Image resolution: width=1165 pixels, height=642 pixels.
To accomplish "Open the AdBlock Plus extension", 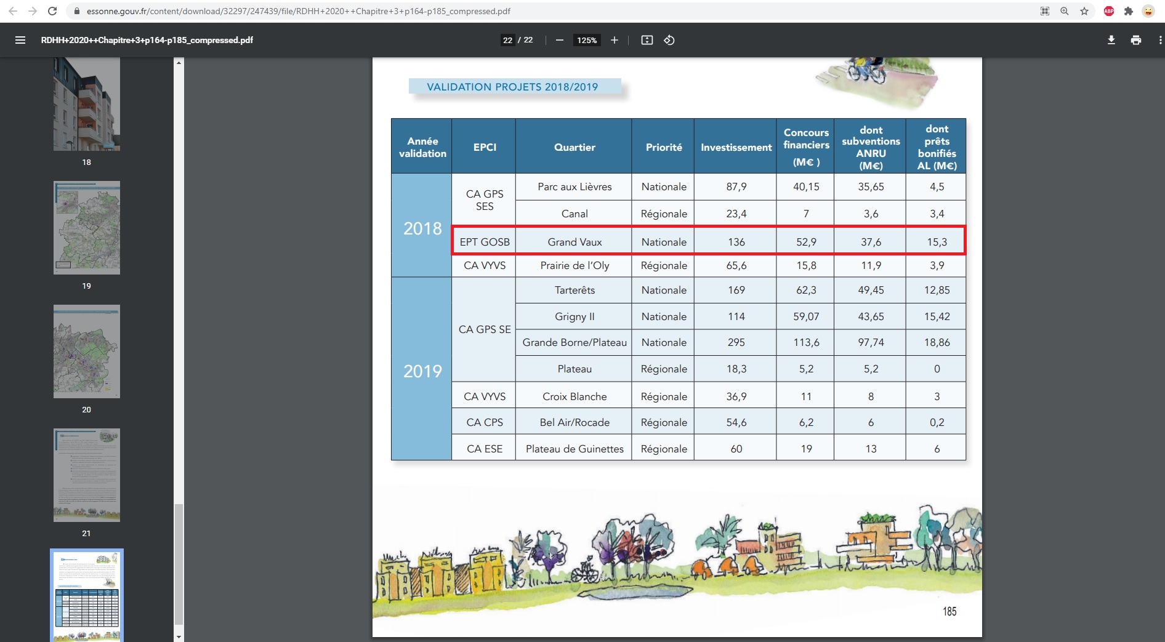I will point(1108,11).
